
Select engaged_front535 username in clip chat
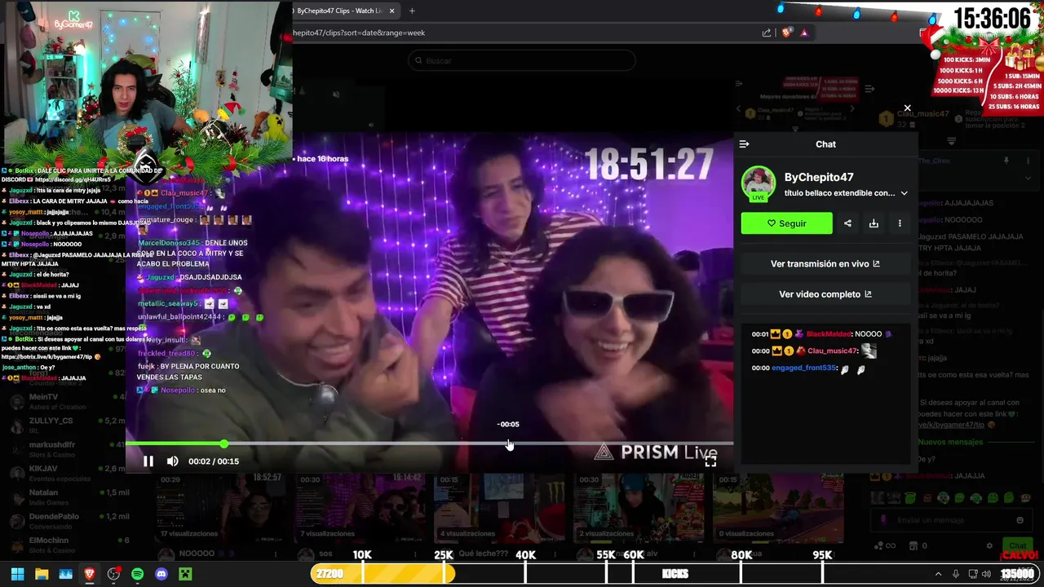803,369
